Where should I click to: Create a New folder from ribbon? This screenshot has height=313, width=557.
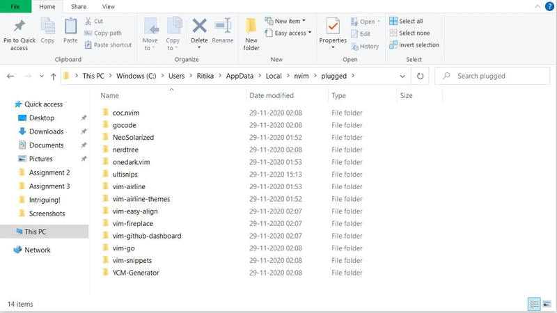(x=251, y=34)
